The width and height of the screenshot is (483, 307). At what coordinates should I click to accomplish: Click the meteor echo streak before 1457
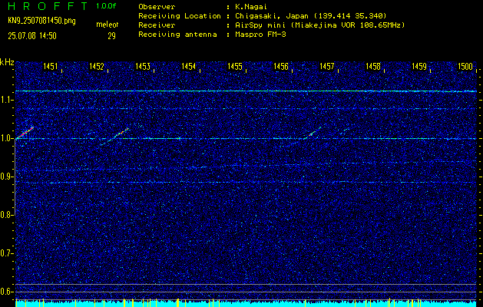point(313,134)
